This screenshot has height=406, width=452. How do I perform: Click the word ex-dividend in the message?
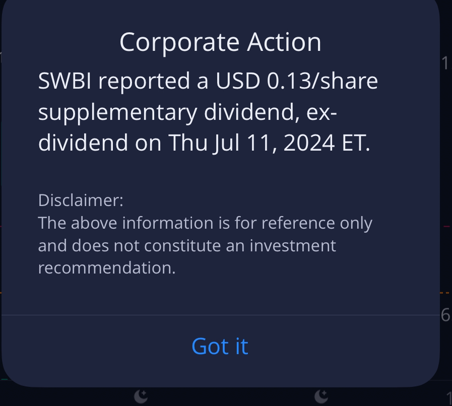pos(321,112)
